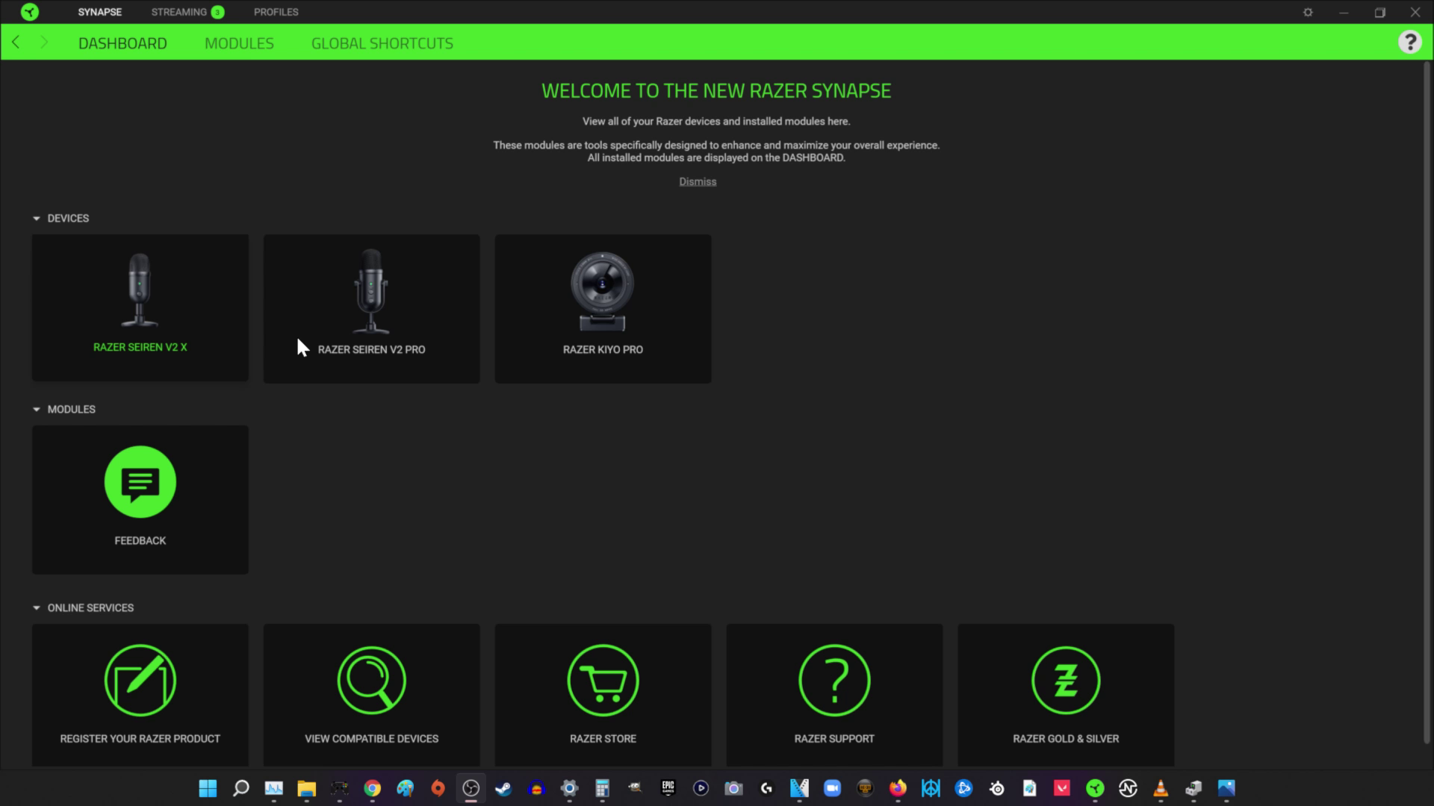Open Epic Games Launcher from taskbar
Viewport: 1434px width, 806px height.
coord(668,788)
